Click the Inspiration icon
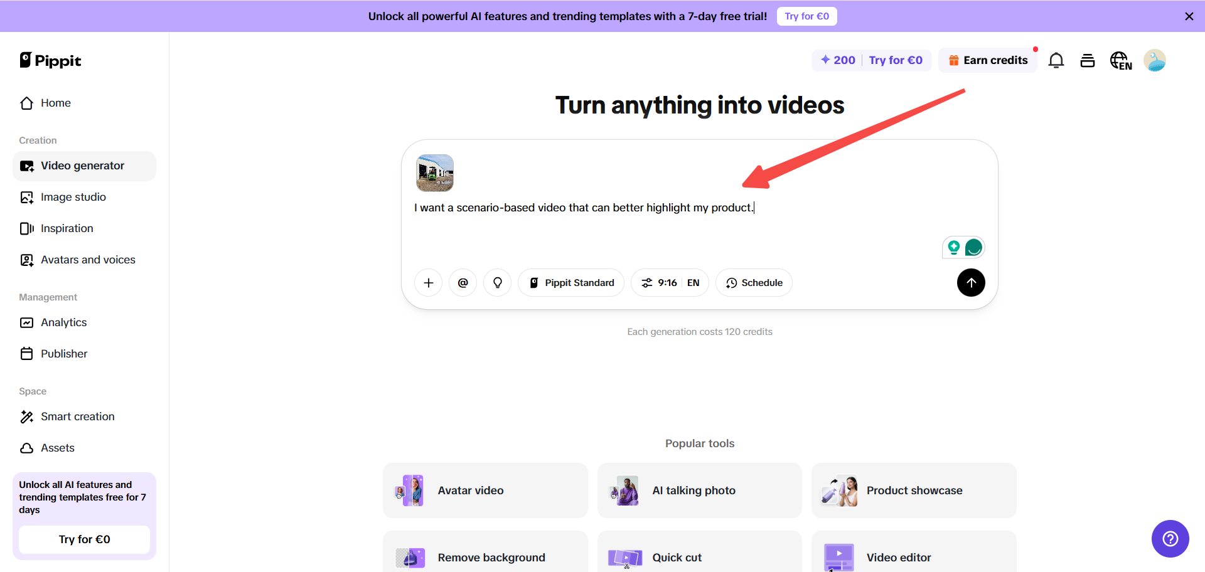Image resolution: width=1205 pixels, height=572 pixels. click(26, 228)
